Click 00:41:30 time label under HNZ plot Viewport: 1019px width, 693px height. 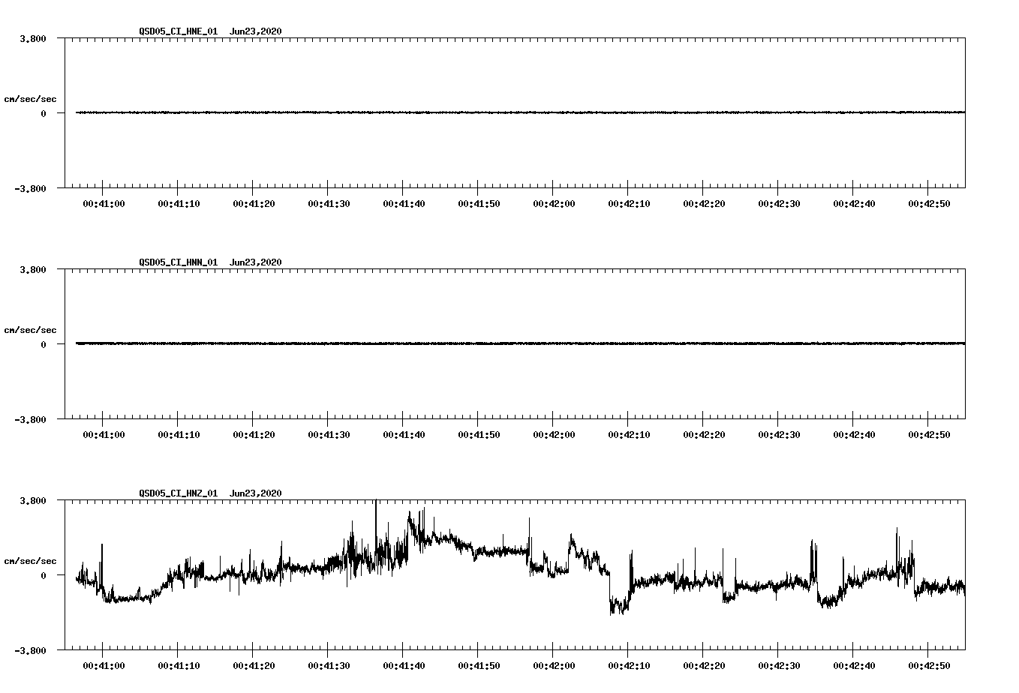click(x=329, y=665)
